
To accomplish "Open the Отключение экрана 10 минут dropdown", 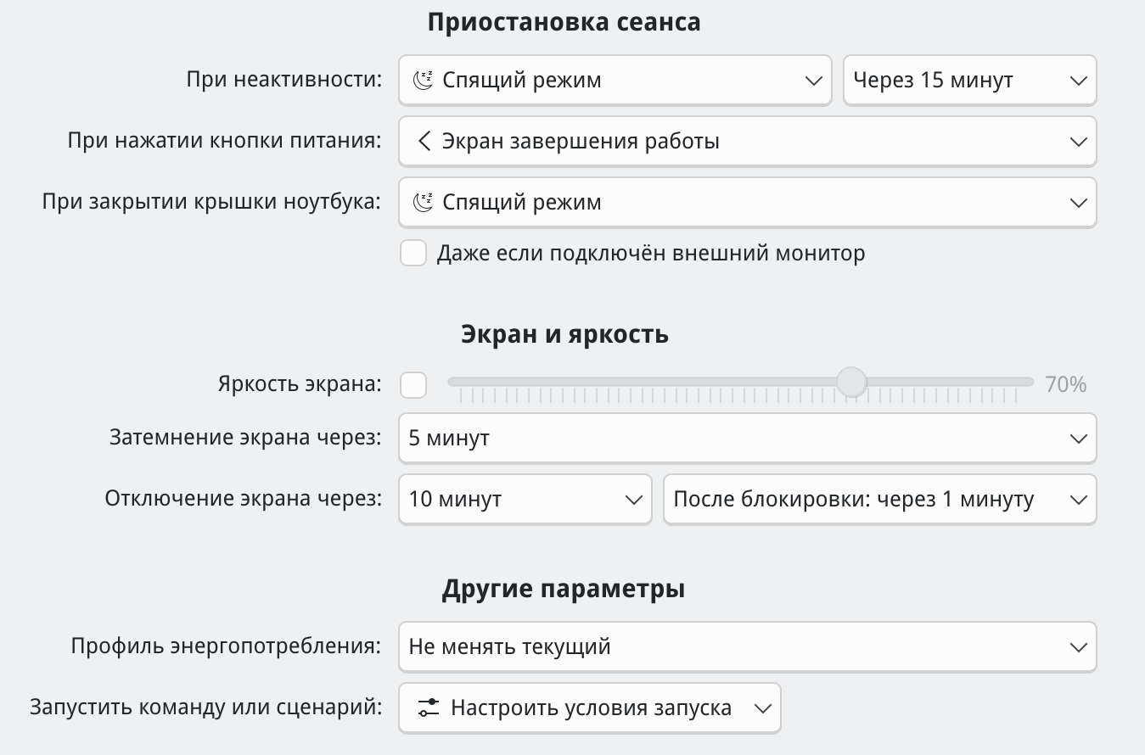I will tap(525, 500).
